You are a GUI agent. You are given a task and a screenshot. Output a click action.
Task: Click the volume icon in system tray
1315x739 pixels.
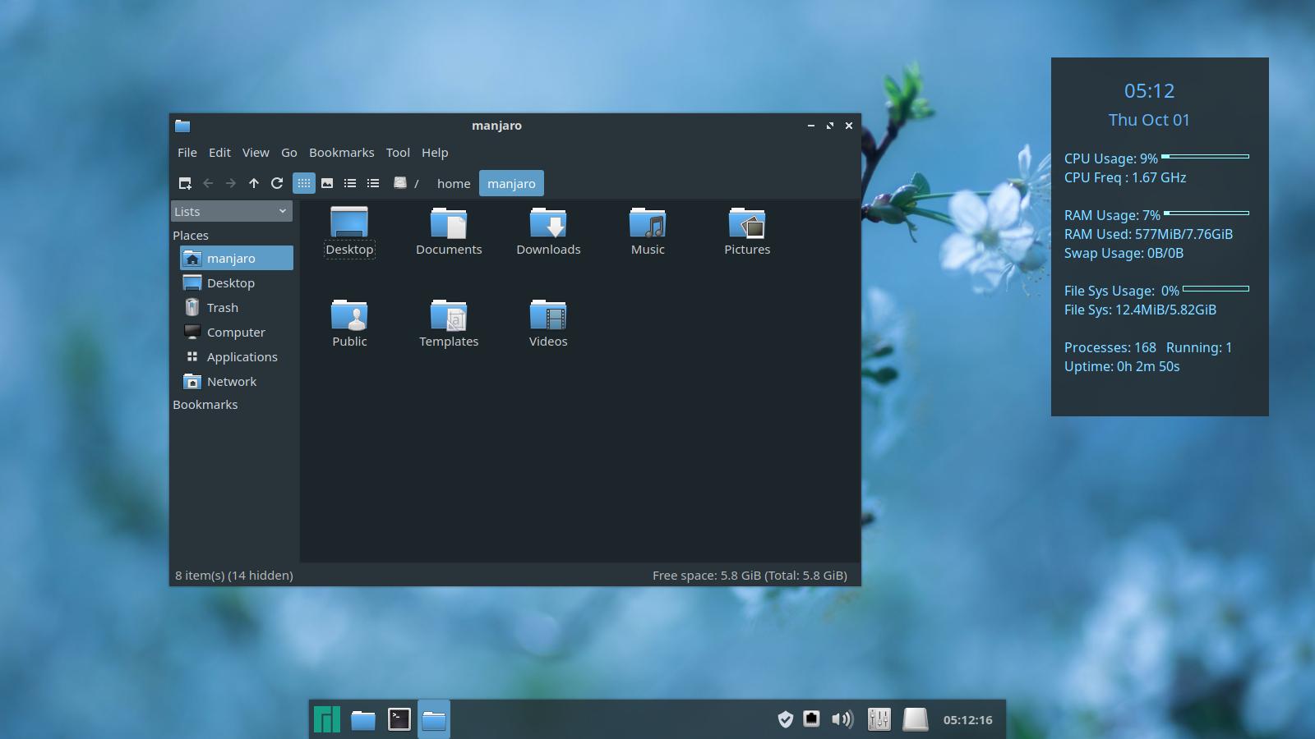click(x=842, y=719)
